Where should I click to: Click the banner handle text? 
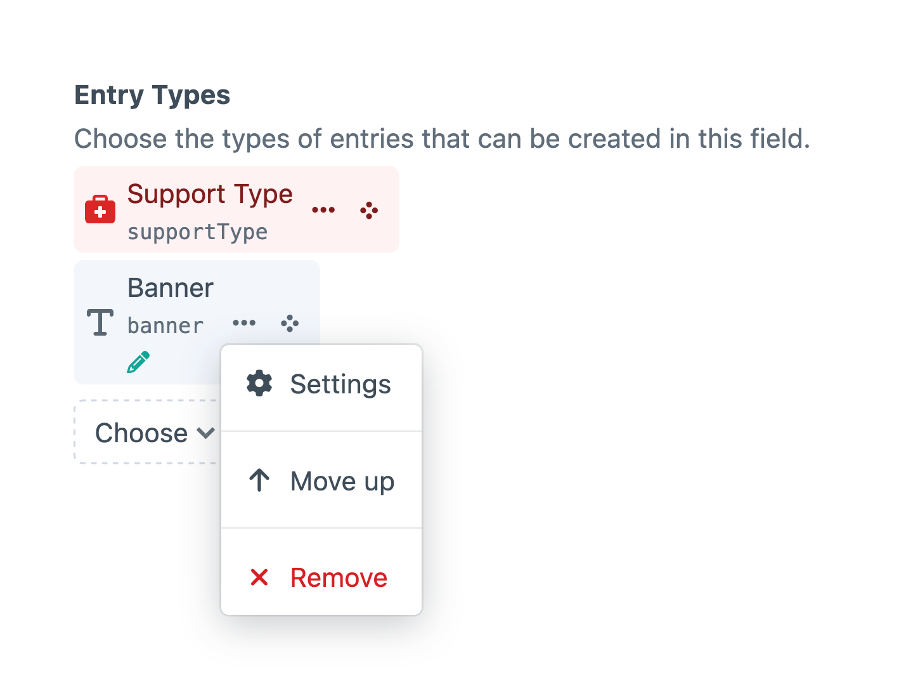(165, 325)
